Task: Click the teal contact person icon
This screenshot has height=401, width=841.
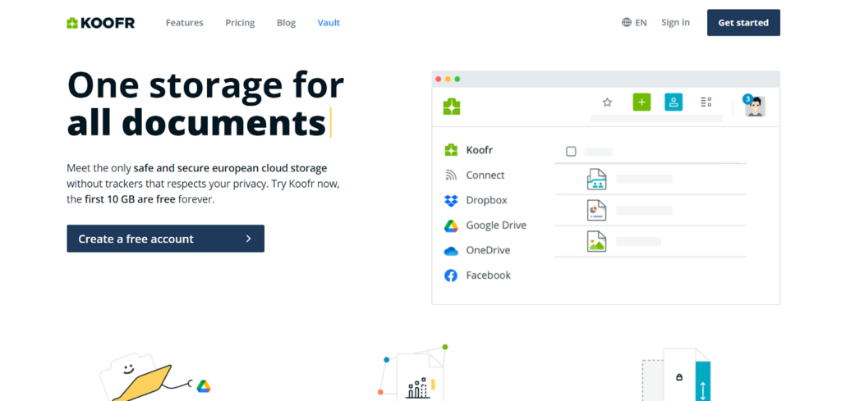Action: pyautogui.click(x=673, y=102)
